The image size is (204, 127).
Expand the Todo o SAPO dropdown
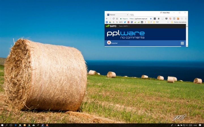pos(124,26)
